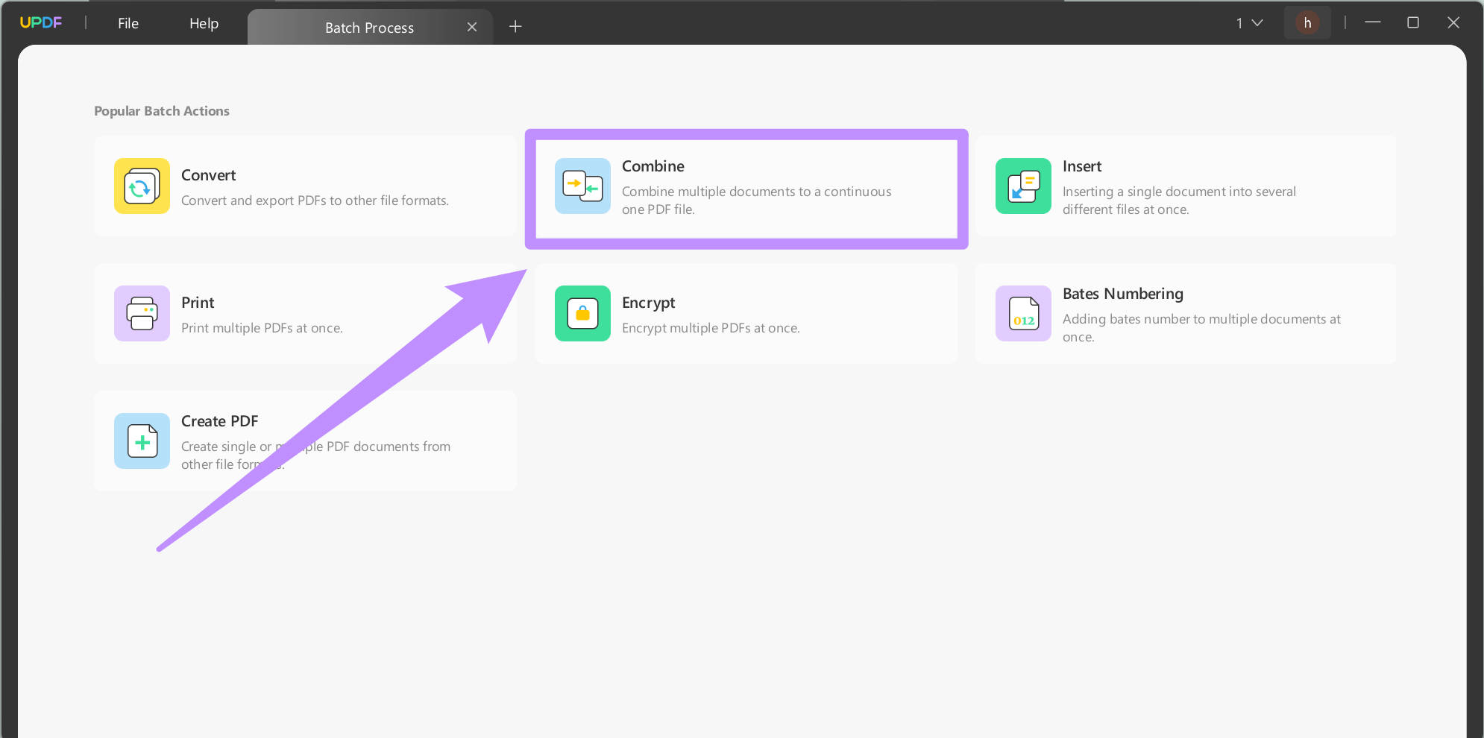
Task: Open the File menu
Action: (x=128, y=24)
